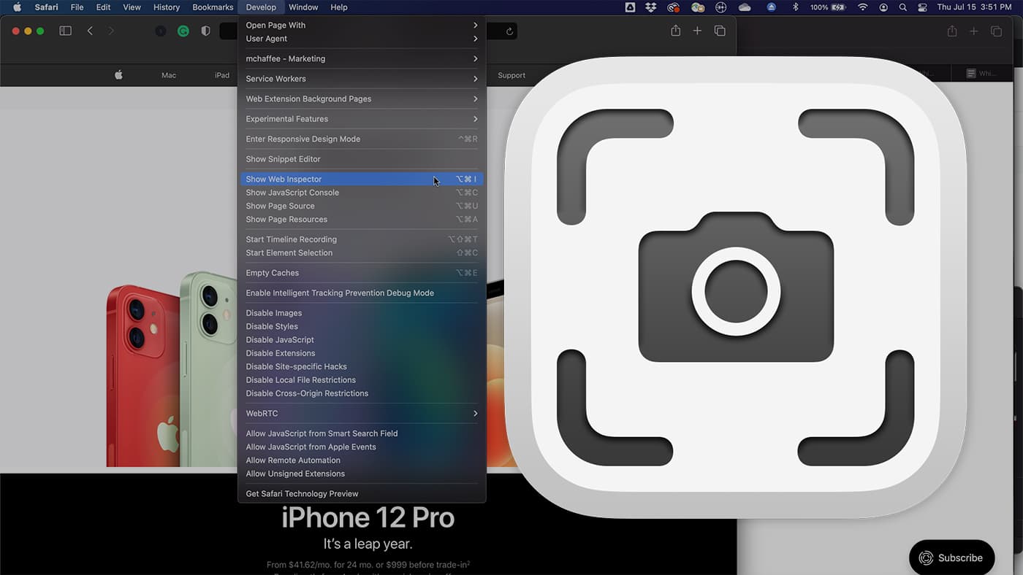Viewport: 1023px width, 575px height.
Task: Choose Empty Caches from the Develop menu
Action: click(x=272, y=272)
